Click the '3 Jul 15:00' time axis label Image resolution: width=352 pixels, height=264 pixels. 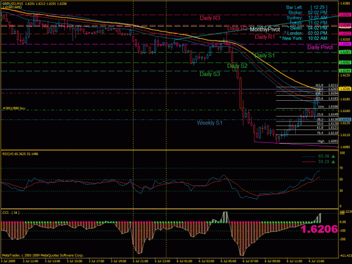[74, 261]
